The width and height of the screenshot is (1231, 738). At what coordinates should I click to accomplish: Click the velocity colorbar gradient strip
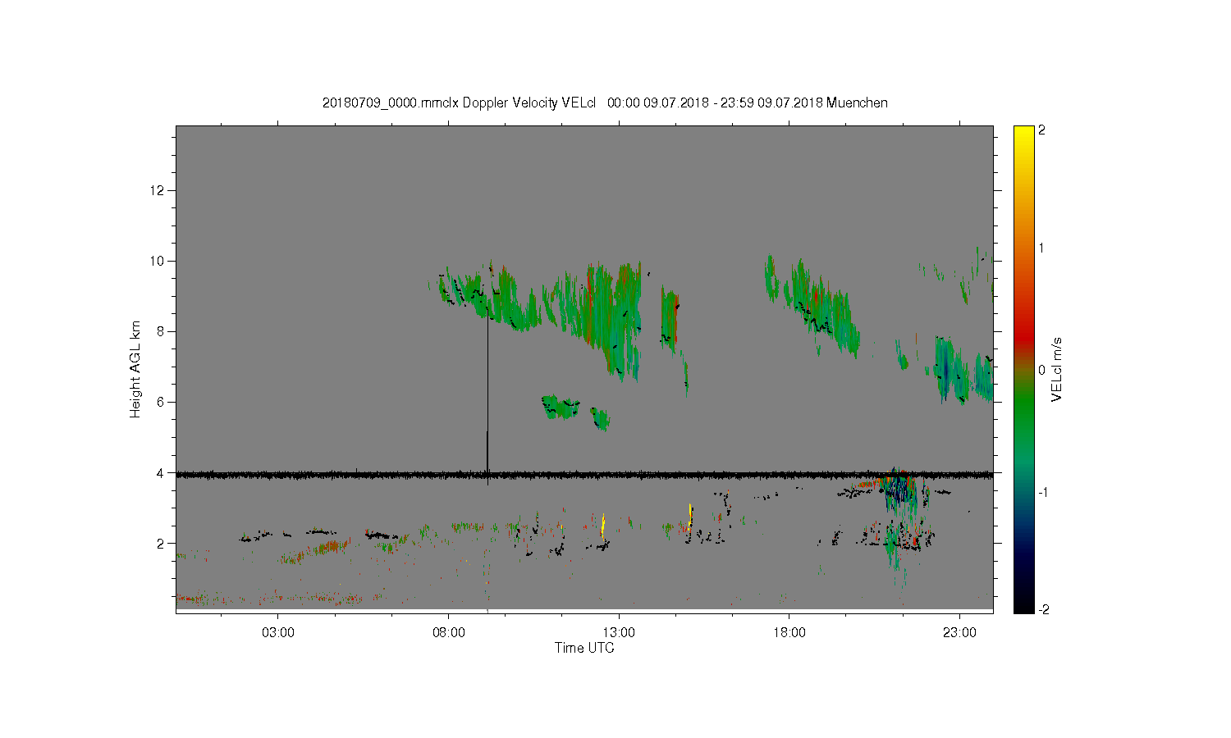(x=1023, y=369)
